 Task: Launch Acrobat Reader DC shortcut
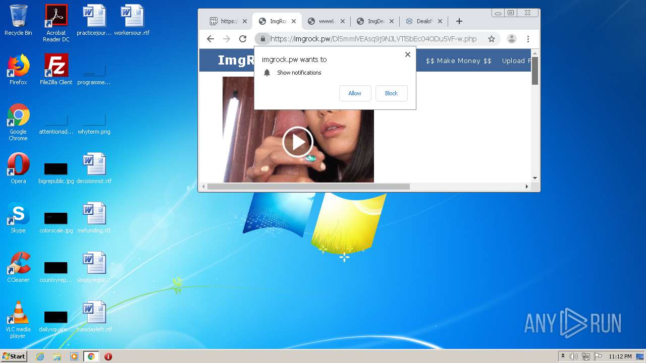pyautogui.click(x=56, y=23)
